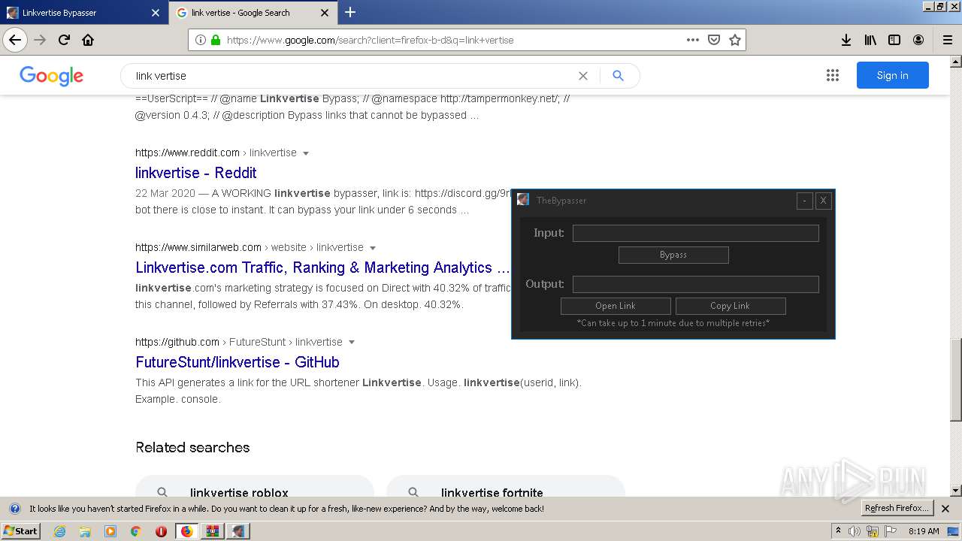962x541 pixels.
Task: Click the Google logo
Action: 51,76
